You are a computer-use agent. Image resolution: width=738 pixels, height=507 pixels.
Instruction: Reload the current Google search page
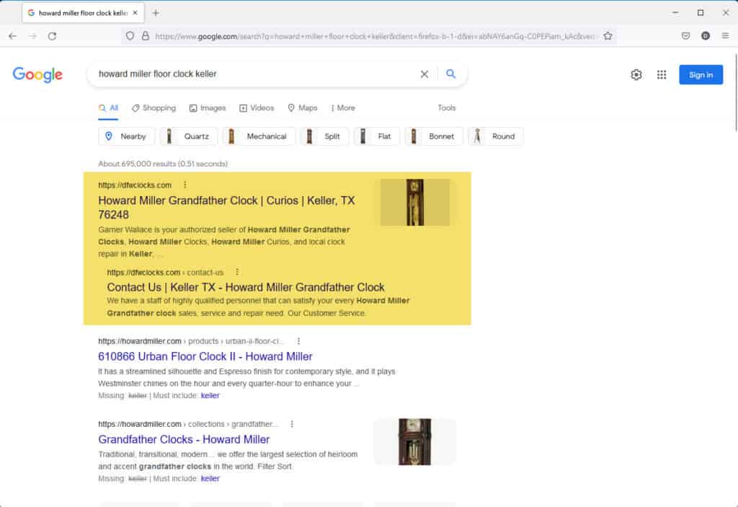click(52, 36)
